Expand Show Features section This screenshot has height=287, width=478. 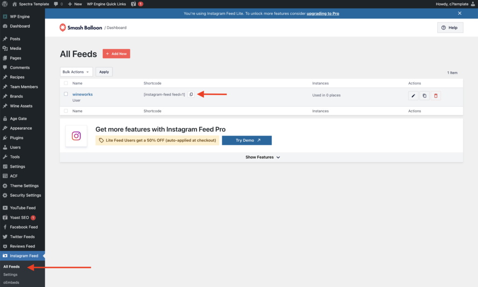click(x=262, y=157)
